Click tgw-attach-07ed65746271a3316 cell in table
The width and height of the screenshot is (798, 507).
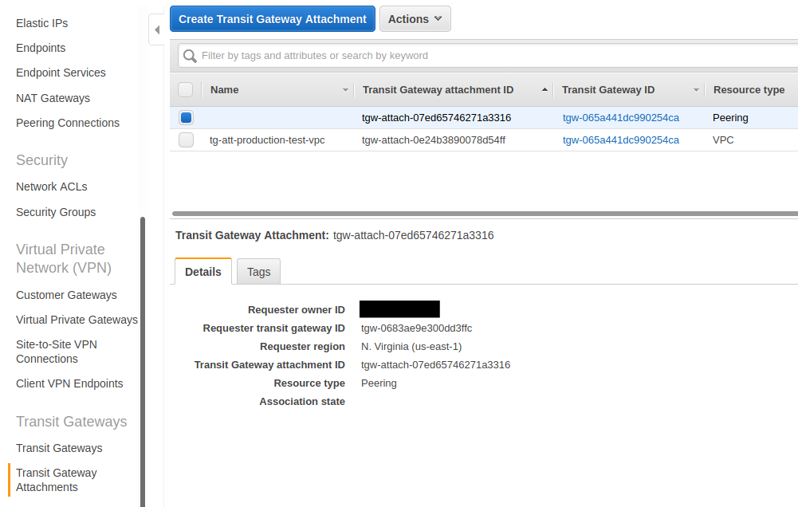436,118
